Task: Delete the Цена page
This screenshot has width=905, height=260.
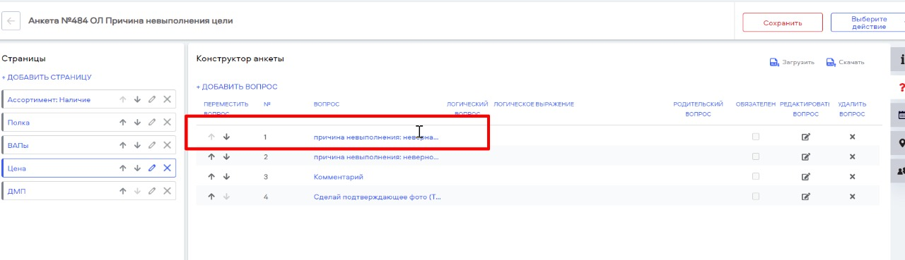Action: 167,168
